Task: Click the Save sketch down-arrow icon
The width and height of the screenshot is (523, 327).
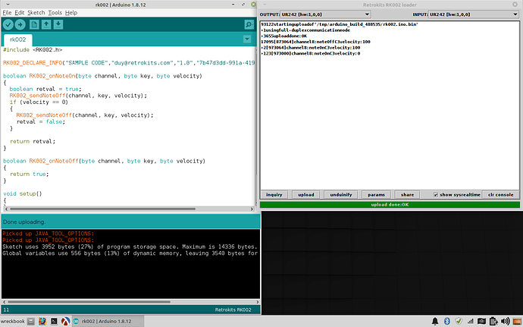Action: 58,25
